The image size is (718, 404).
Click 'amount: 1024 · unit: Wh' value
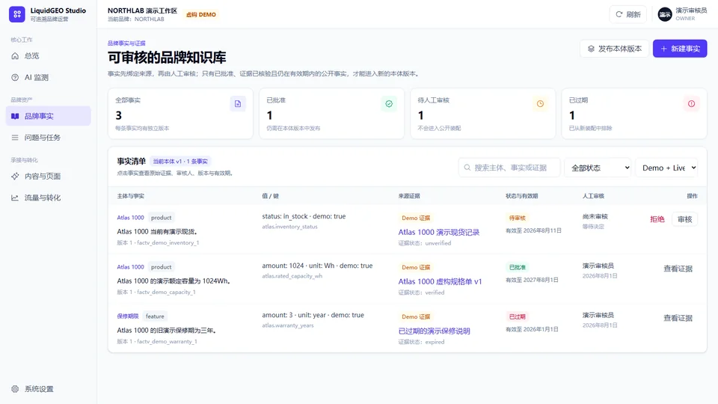pyautogui.click(x=317, y=266)
